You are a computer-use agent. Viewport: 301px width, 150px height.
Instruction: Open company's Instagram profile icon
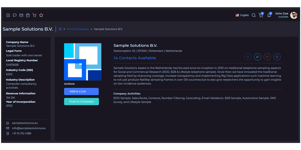coord(277,57)
